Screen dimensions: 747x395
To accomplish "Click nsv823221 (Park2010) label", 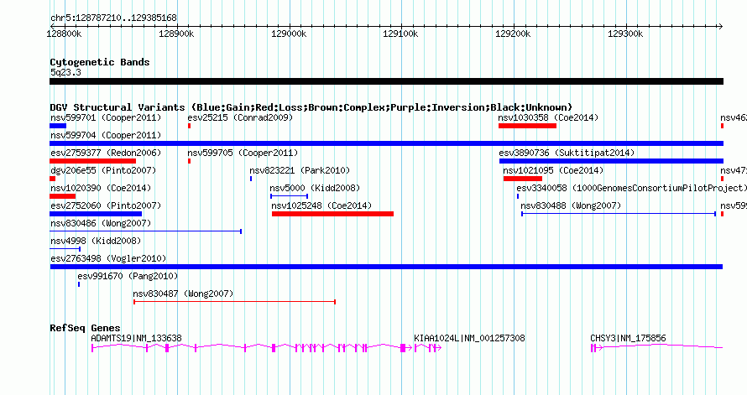I will point(300,170).
